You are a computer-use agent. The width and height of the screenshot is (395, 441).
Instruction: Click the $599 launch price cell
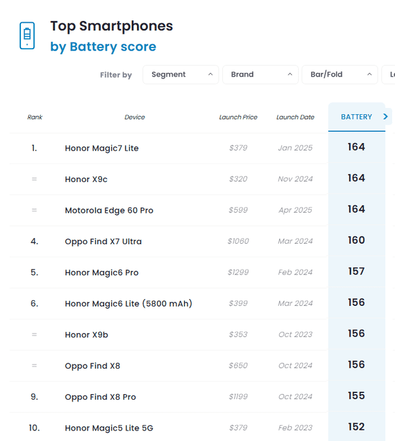coord(238,210)
